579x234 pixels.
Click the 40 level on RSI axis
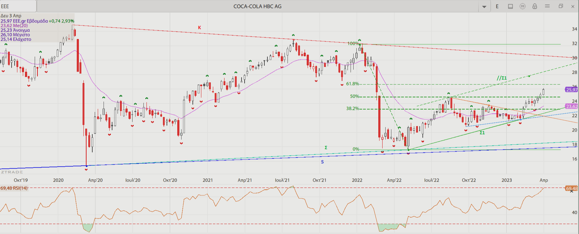click(x=574, y=213)
